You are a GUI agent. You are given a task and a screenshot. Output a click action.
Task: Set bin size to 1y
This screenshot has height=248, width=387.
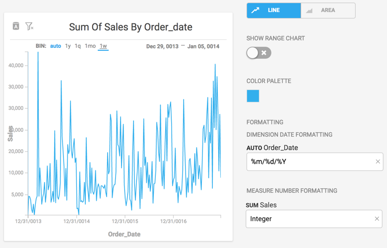(68, 46)
